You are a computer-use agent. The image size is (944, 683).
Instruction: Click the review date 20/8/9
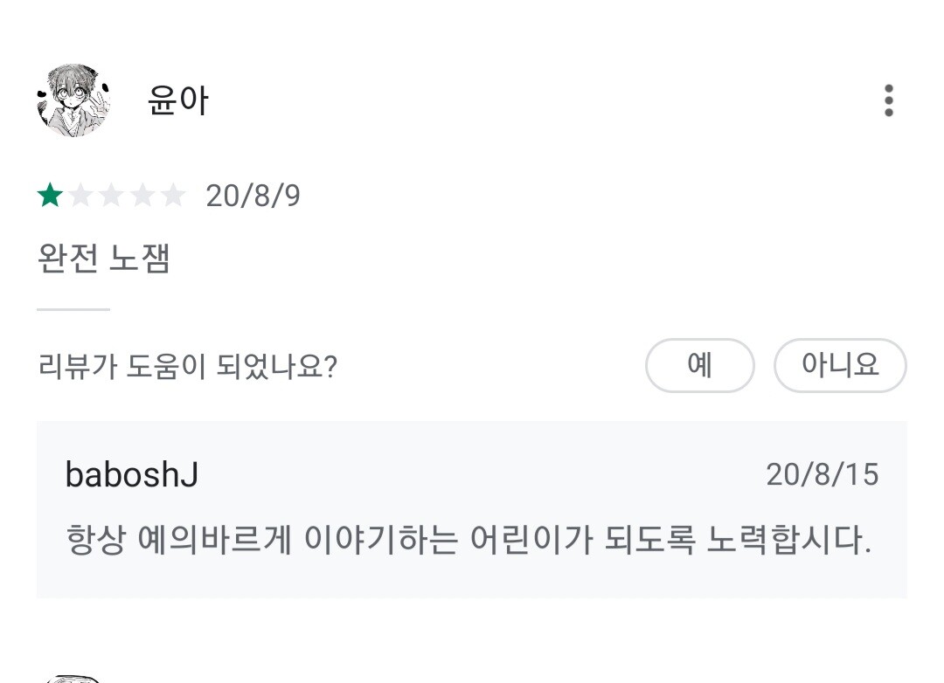253,196
